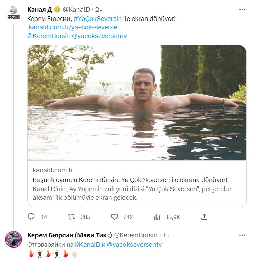This screenshot has width=253, height=262.
Task: Click the share icon on Kanal D tweet
Action: coord(204,217)
